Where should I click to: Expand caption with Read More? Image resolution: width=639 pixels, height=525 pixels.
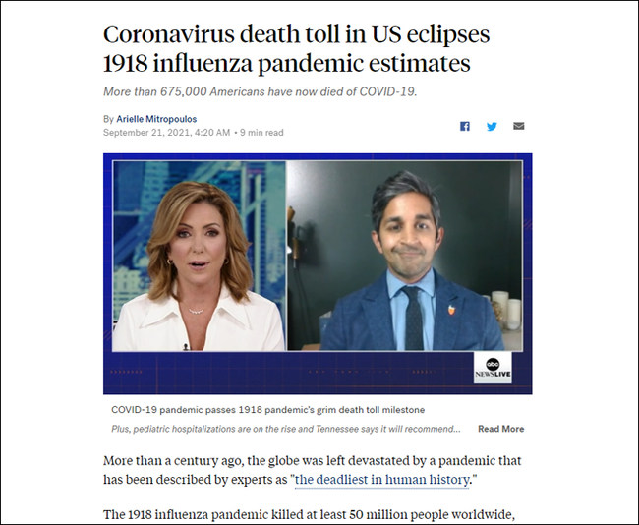coord(500,429)
